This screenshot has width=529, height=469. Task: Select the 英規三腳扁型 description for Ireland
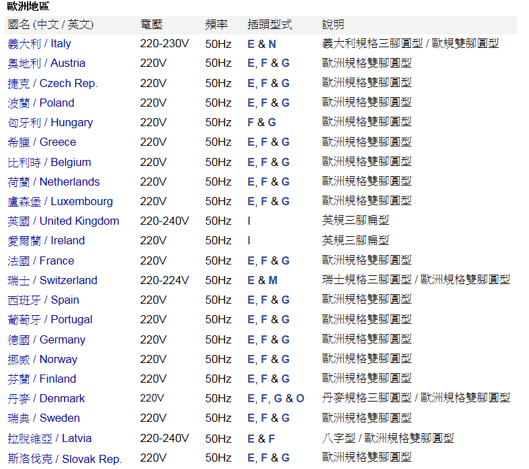pos(356,241)
